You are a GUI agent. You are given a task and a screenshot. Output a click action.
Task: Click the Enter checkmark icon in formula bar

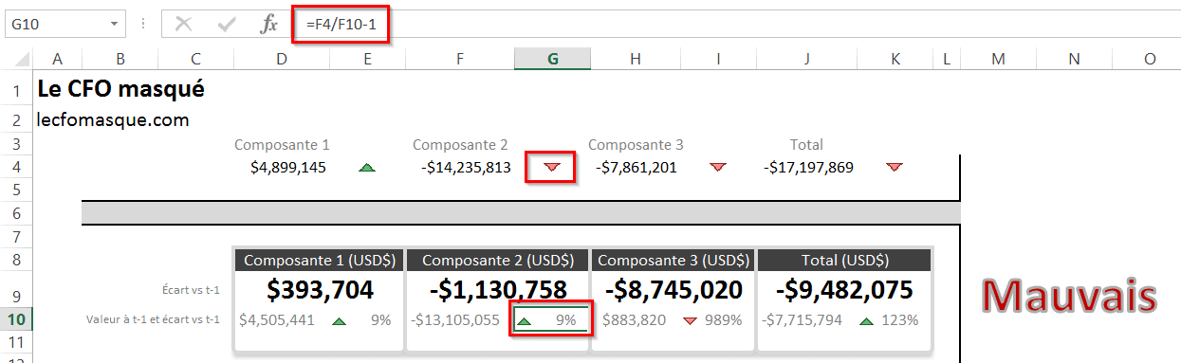[227, 24]
